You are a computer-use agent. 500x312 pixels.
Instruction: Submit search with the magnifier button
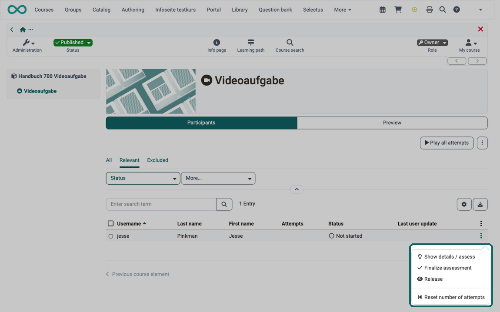pyautogui.click(x=224, y=204)
